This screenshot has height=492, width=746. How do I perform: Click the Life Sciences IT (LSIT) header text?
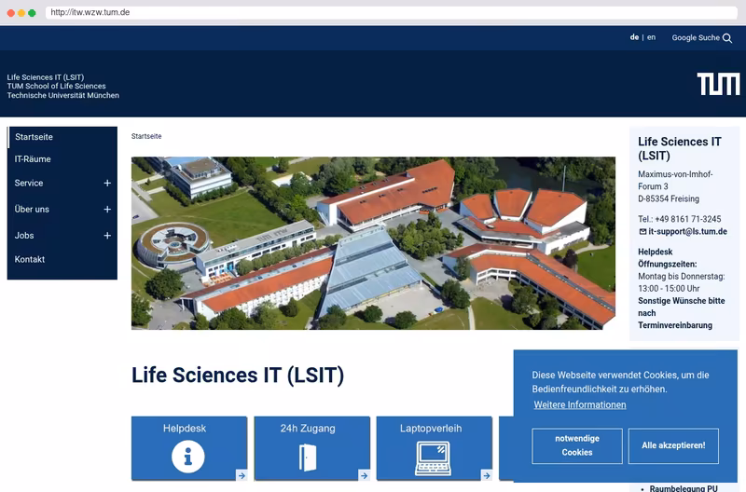[x=45, y=77]
